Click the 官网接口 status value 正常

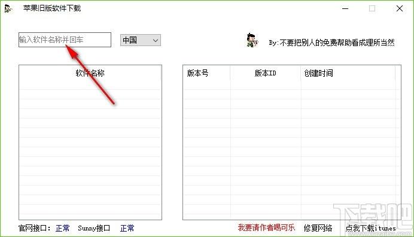pyautogui.click(x=63, y=228)
